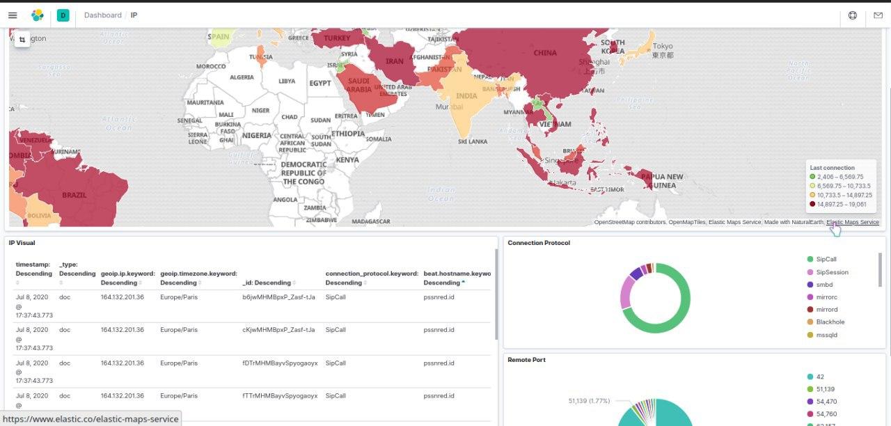This screenshot has width=891, height=426.
Task: Go to Dashboard breadcrumb
Action: point(102,15)
